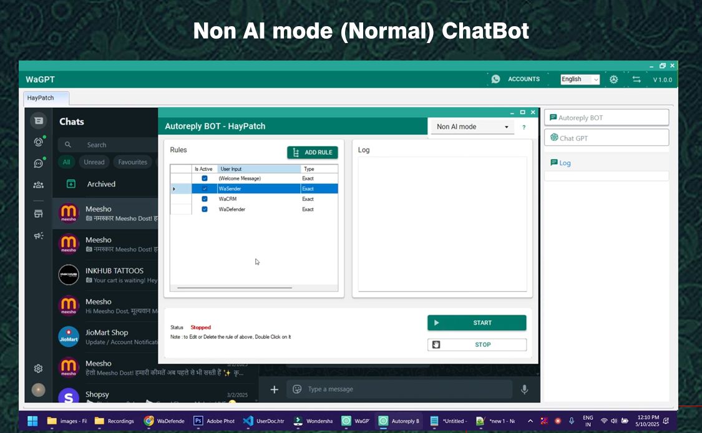
Task: Open the JioMart Shop chat
Action: [105, 337]
